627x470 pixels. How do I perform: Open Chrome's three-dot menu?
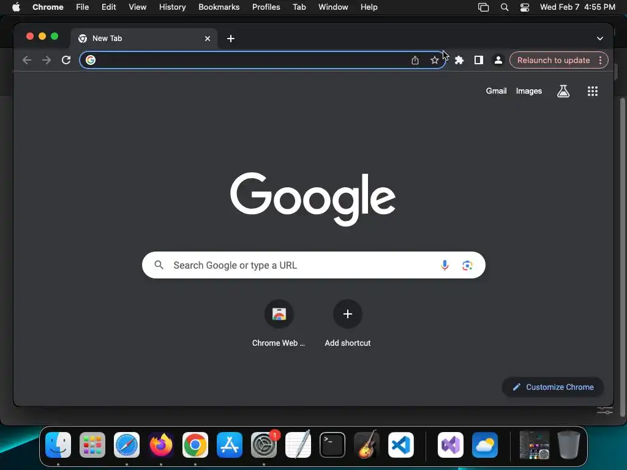point(600,60)
